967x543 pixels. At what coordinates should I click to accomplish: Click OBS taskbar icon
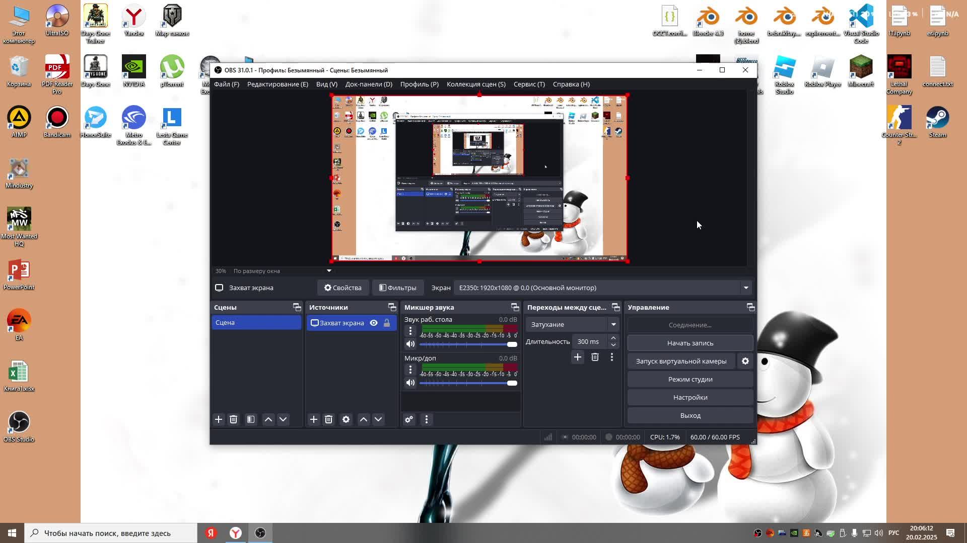(260, 533)
